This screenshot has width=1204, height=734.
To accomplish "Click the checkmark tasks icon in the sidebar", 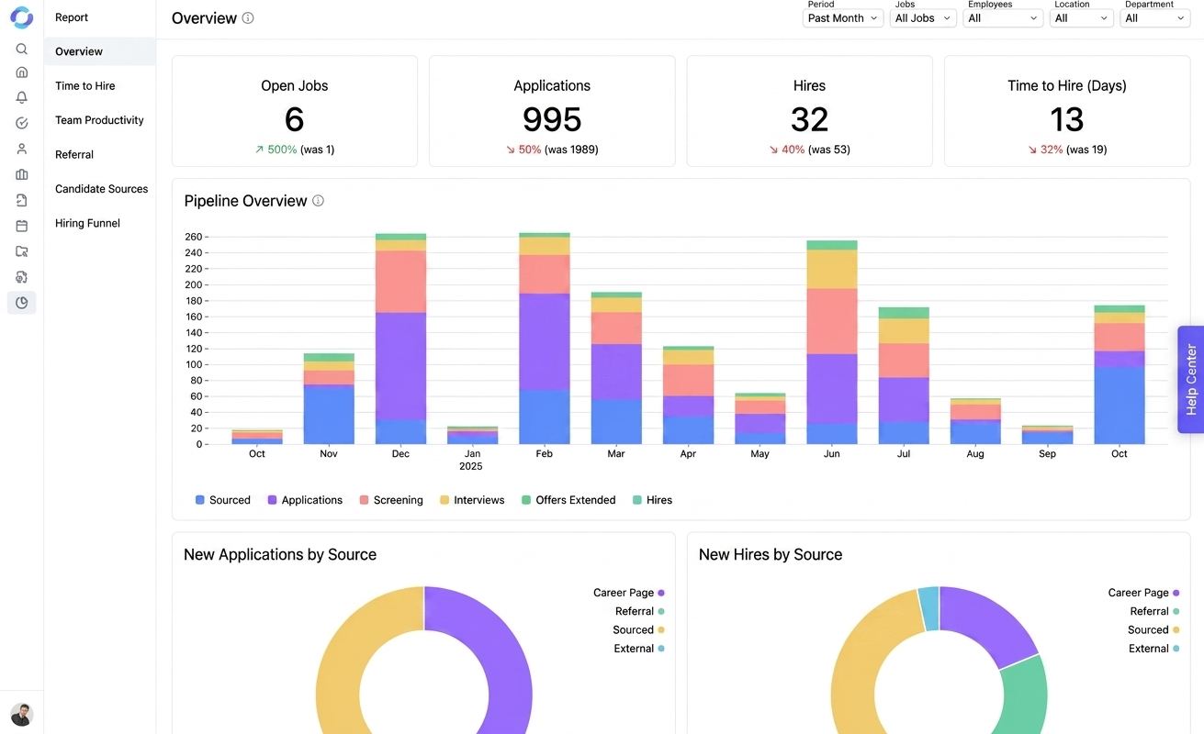I will 22,123.
